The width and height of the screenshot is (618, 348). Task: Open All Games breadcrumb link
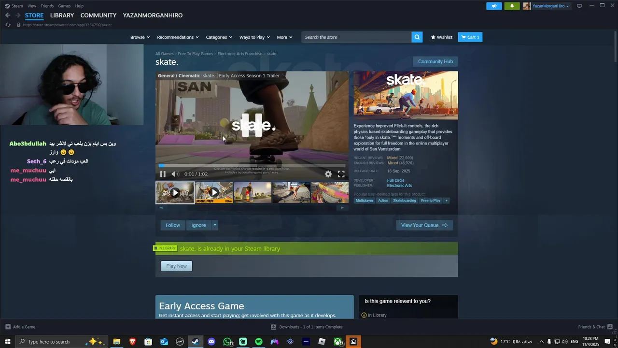pyautogui.click(x=164, y=54)
